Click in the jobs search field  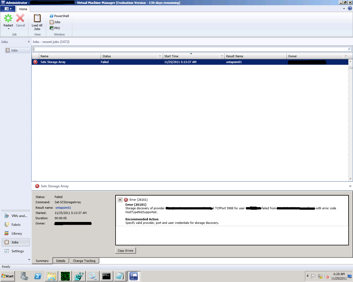pos(190,49)
